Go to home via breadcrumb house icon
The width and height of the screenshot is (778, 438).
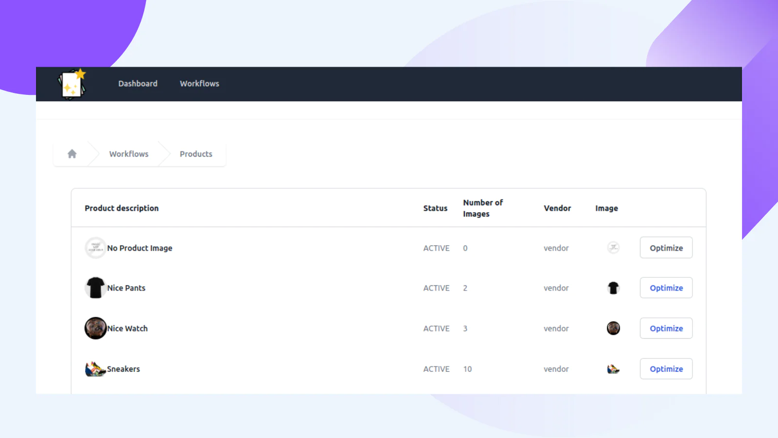click(72, 154)
